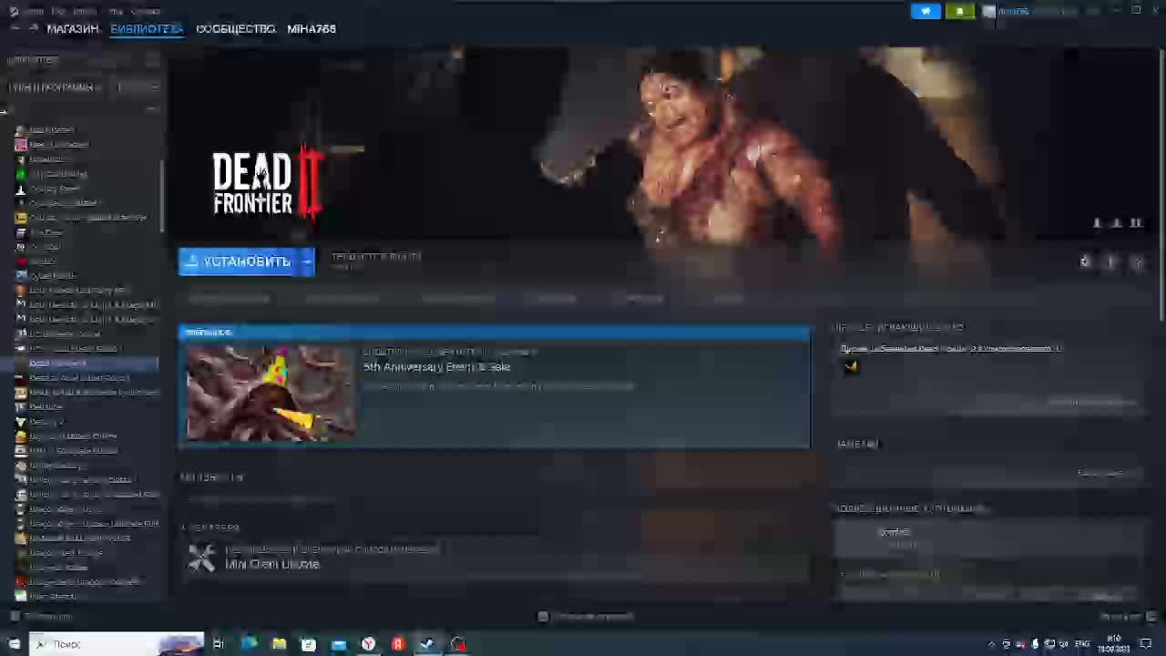The image size is (1166, 656).
Task: Open the green notifications button in title bar
Action: coord(959,11)
